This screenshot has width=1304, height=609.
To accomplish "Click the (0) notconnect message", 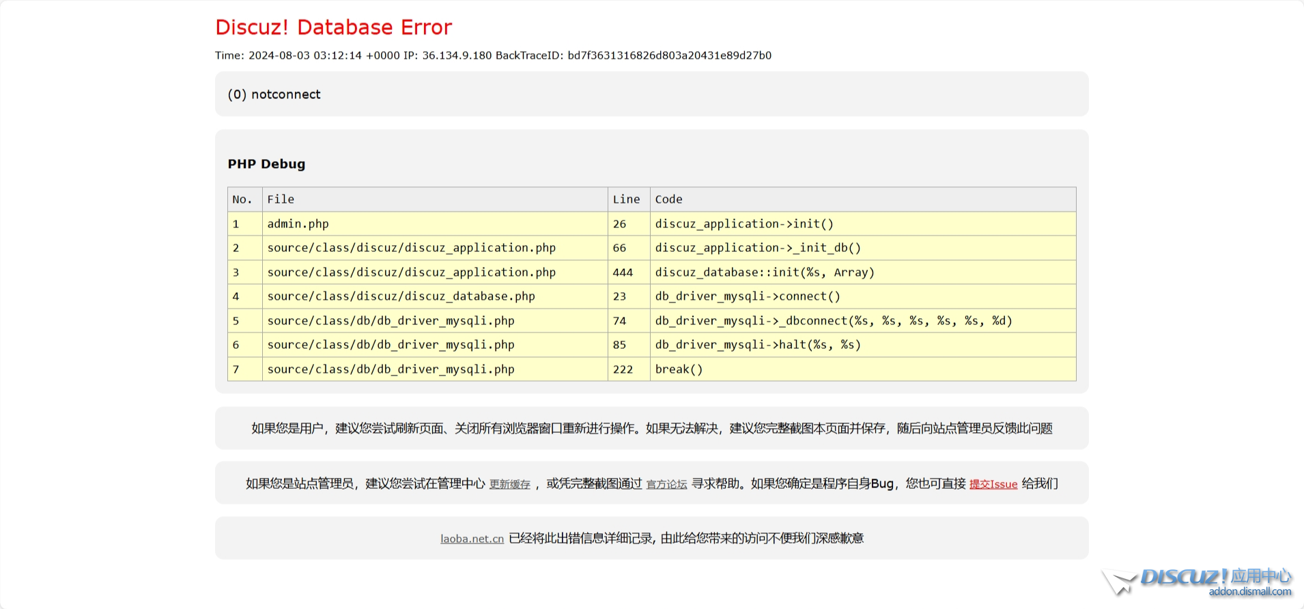I will (x=274, y=94).
